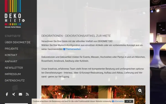Viewport: 166px width, 104px height.
Task: Accept cookies with OK button
Action: [x=129, y=101]
